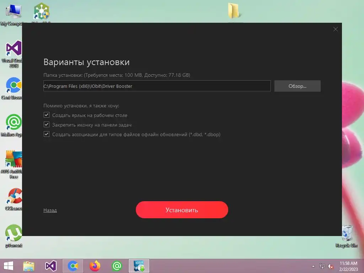Open Visual Studio from the taskbar
This screenshot has height=273, width=364.
(x=51, y=266)
